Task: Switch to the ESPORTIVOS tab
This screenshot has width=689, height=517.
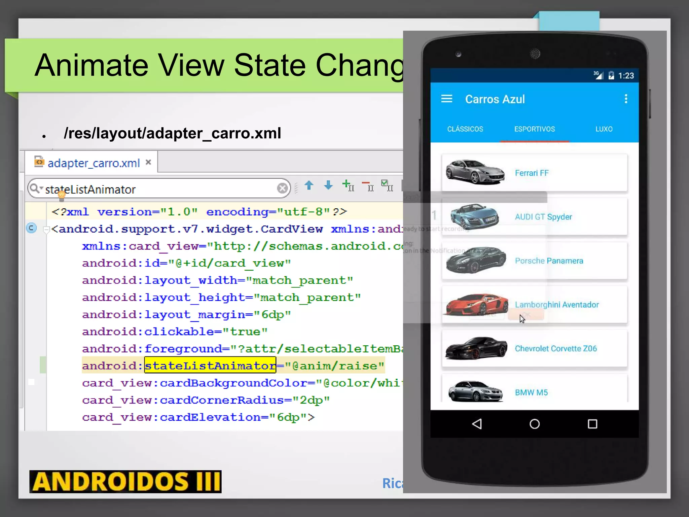Action: [535, 129]
